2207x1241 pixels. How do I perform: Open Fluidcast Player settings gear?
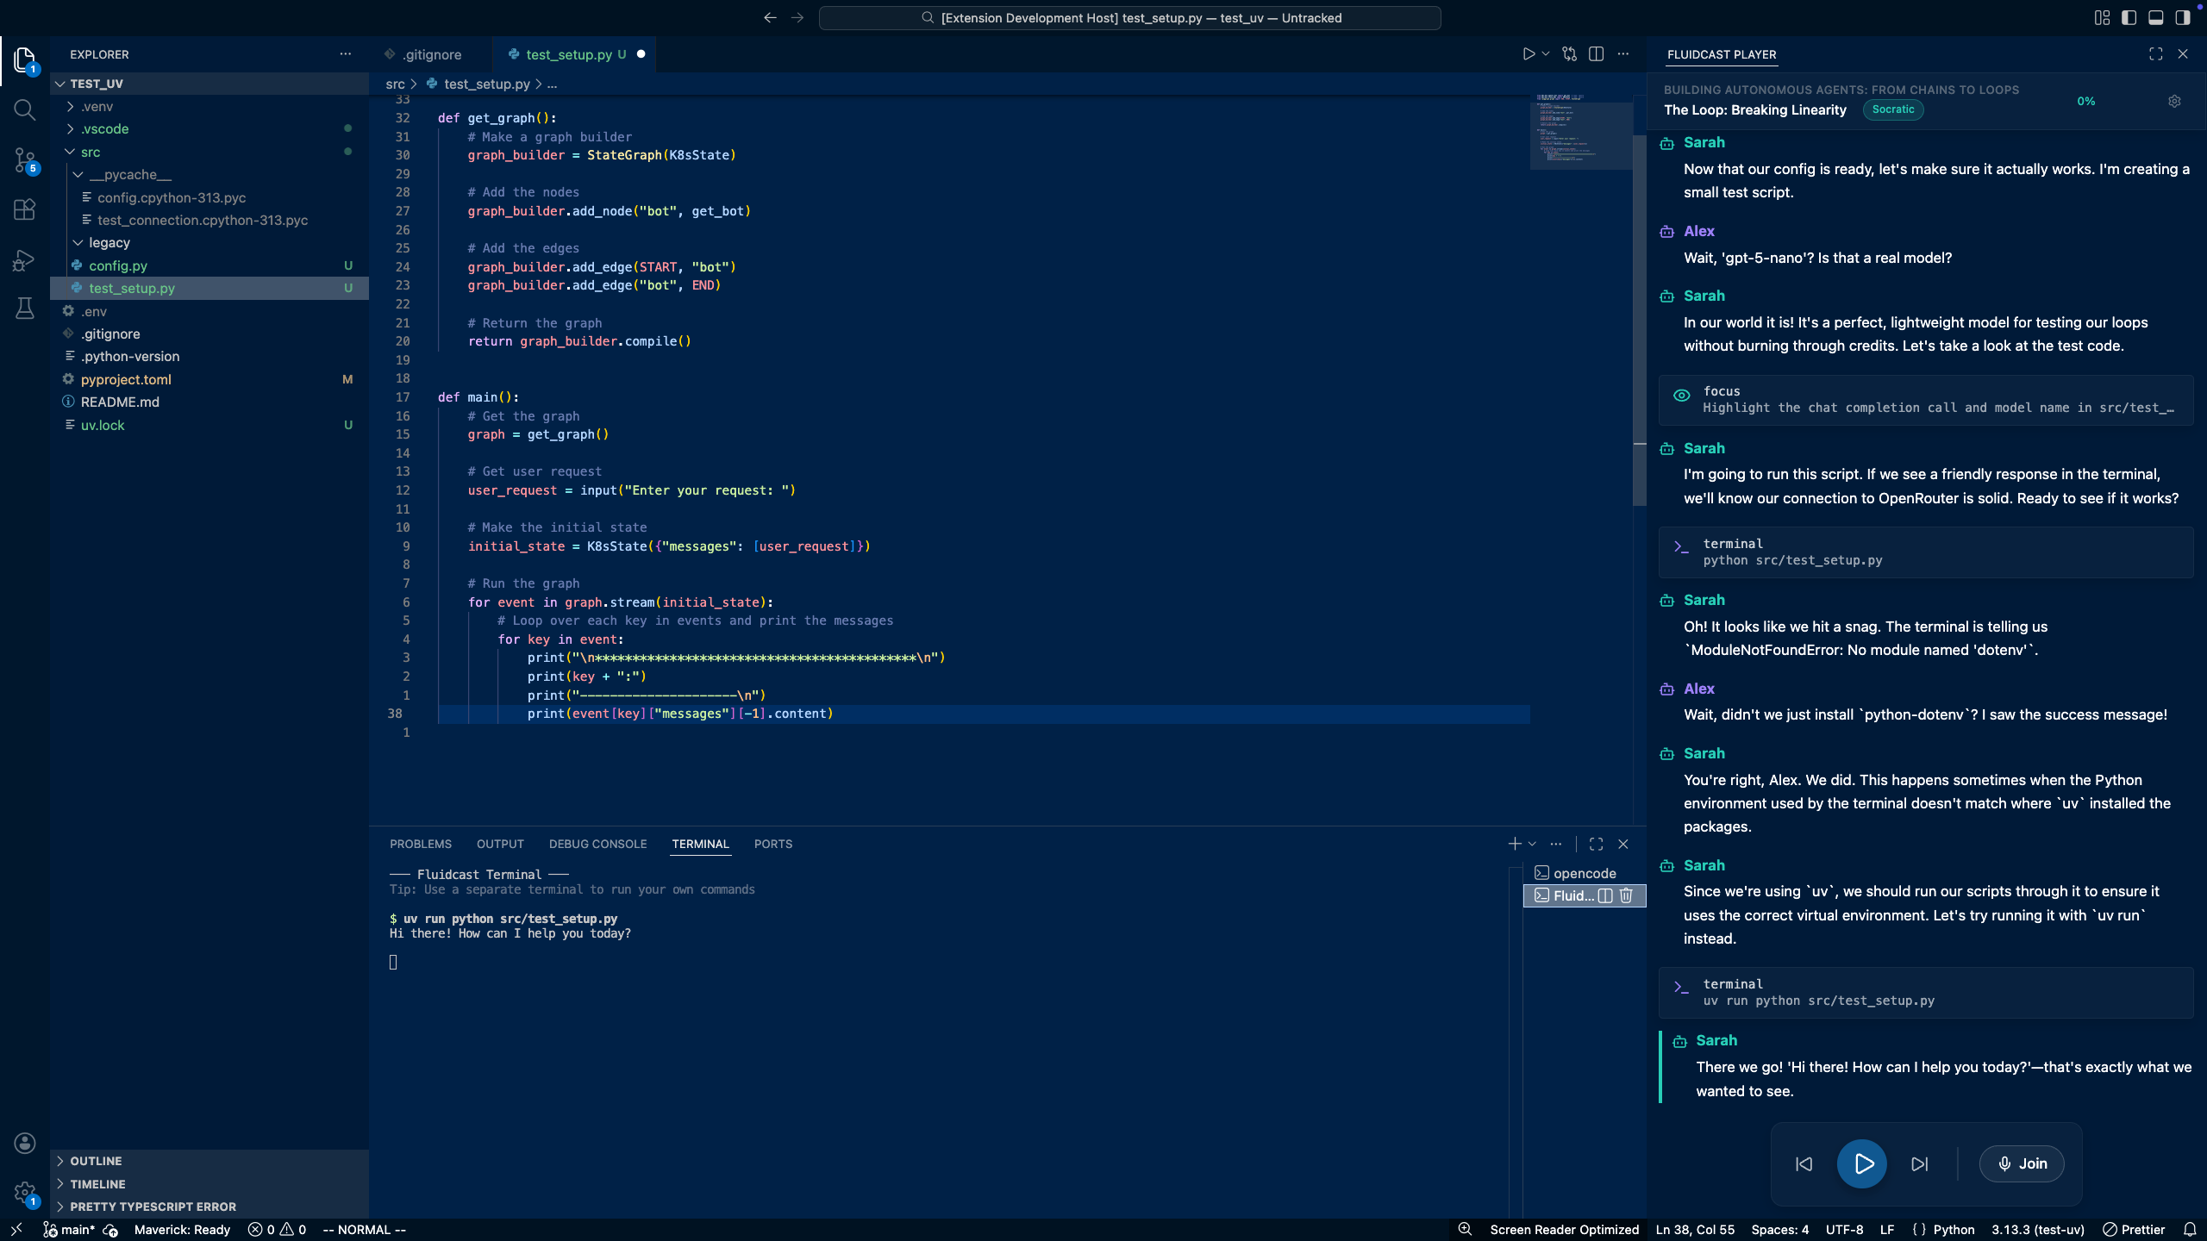coord(2173,101)
